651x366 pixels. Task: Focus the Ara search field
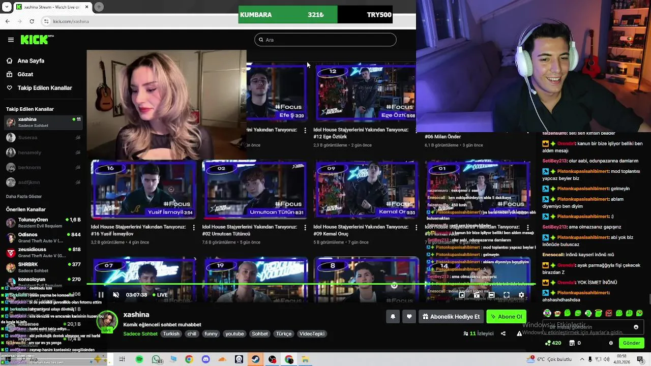pos(325,40)
